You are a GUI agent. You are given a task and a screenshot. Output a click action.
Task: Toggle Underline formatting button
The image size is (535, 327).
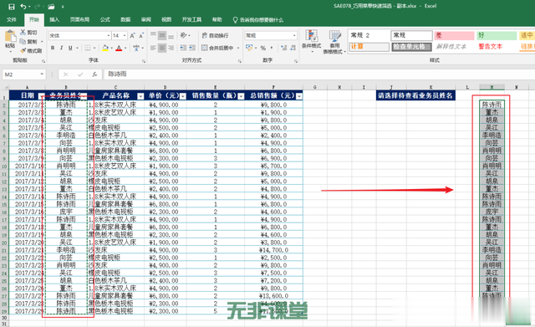coord(70,48)
